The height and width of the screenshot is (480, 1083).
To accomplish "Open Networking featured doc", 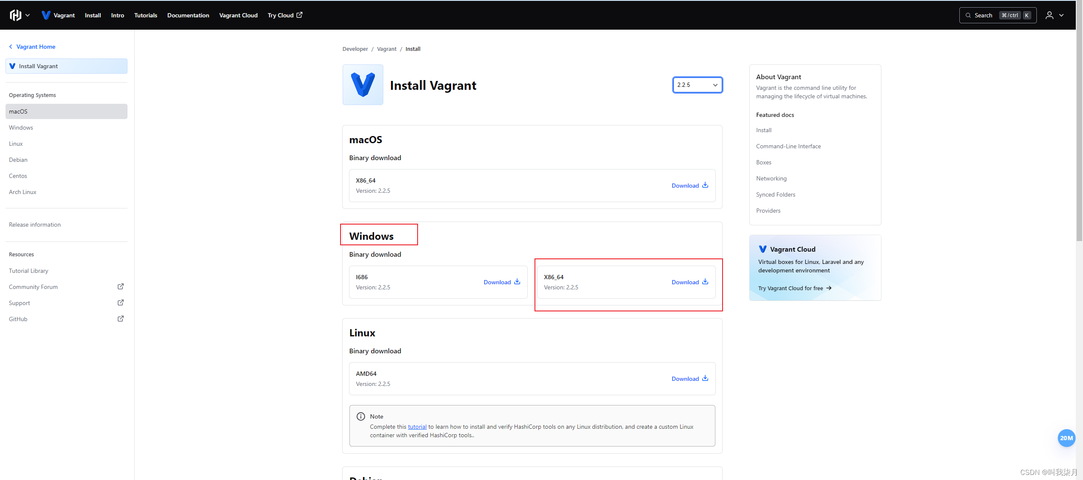I will pos(771,178).
